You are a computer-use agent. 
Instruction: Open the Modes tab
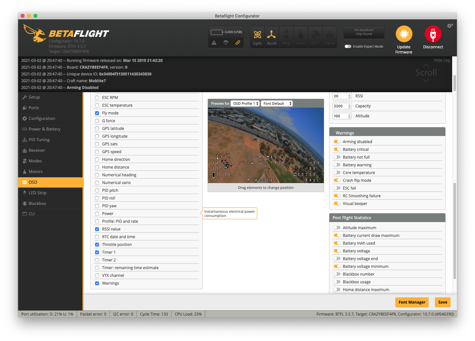click(x=51, y=161)
